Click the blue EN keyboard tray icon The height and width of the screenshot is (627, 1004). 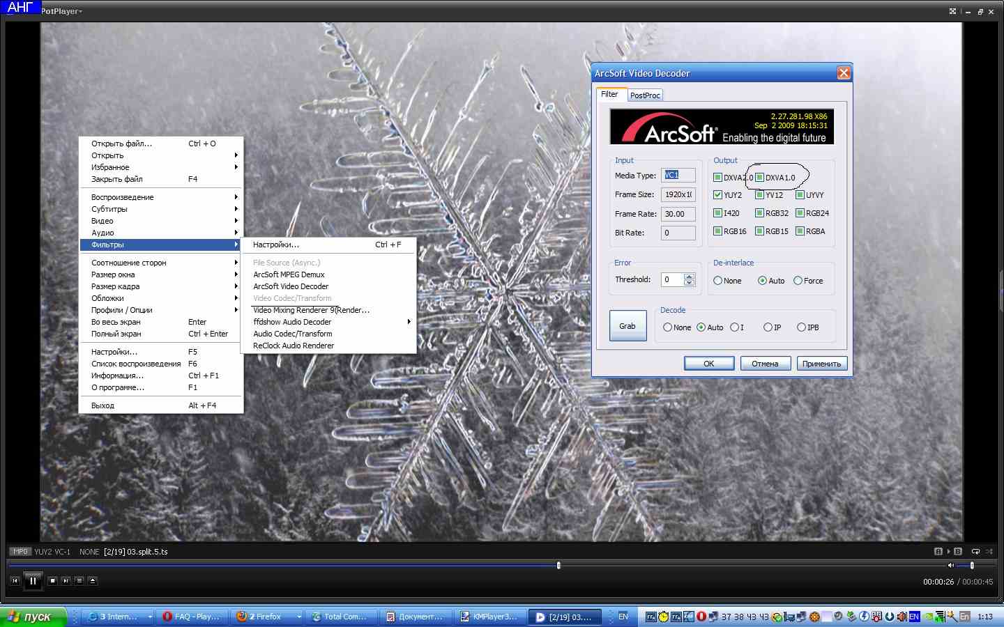[914, 617]
